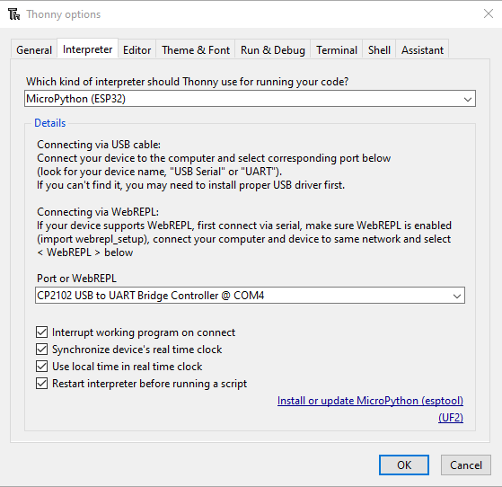The height and width of the screenshot is (487, 502).
Task: Click the Thonny app icon in title bar
Action: pyautogui.click(x=13, y=14)
